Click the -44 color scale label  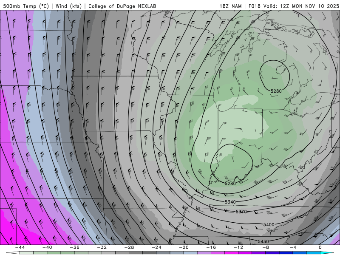(x=20, y=247)
